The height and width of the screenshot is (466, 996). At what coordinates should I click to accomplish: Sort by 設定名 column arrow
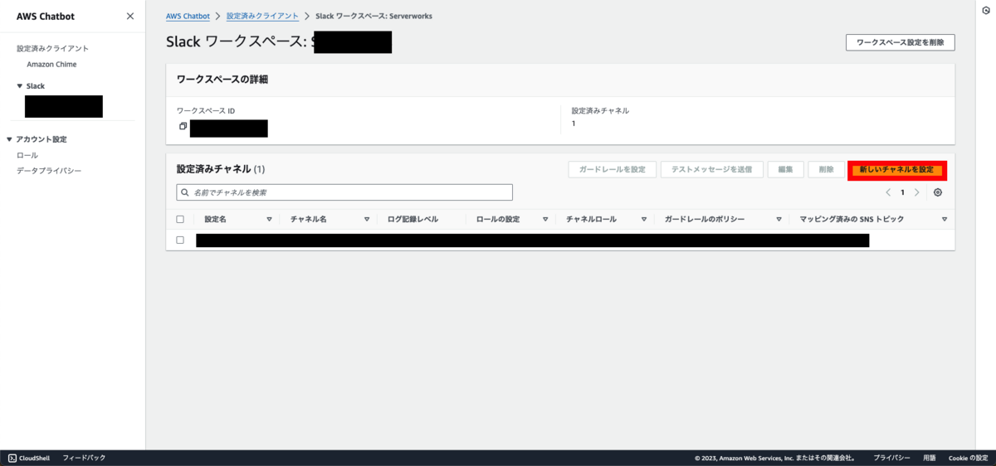click(x=269, y=220)
